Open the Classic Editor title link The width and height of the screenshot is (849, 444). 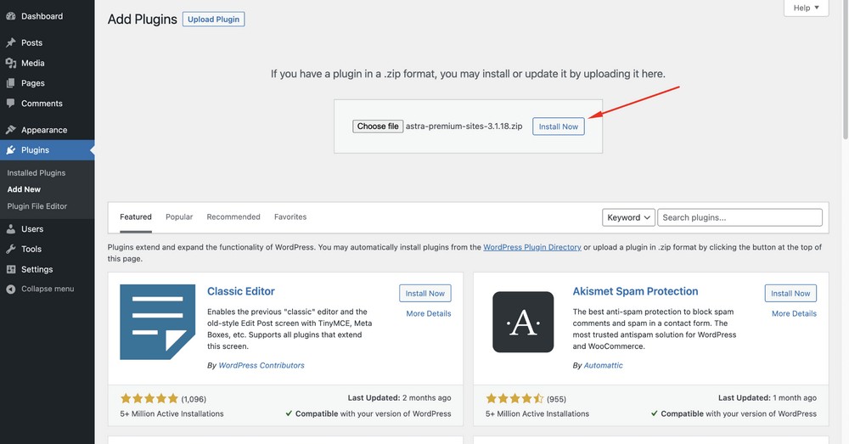coord(241,291)
